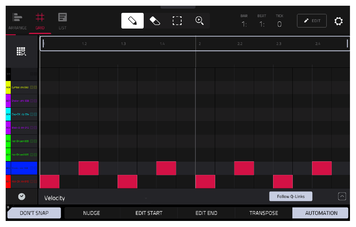Click the small up-arrow above DON'T SNAP

pos(8,207)
